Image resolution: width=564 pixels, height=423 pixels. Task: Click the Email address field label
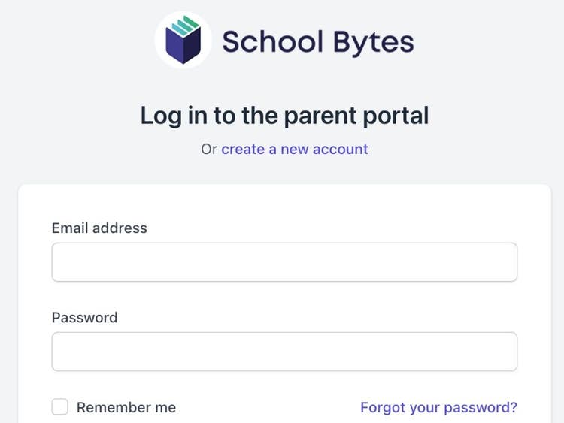pyautogui.click(x=99, y=228)
